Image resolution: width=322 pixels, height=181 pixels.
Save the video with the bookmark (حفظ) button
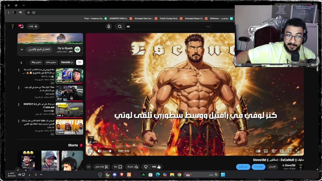118,167
